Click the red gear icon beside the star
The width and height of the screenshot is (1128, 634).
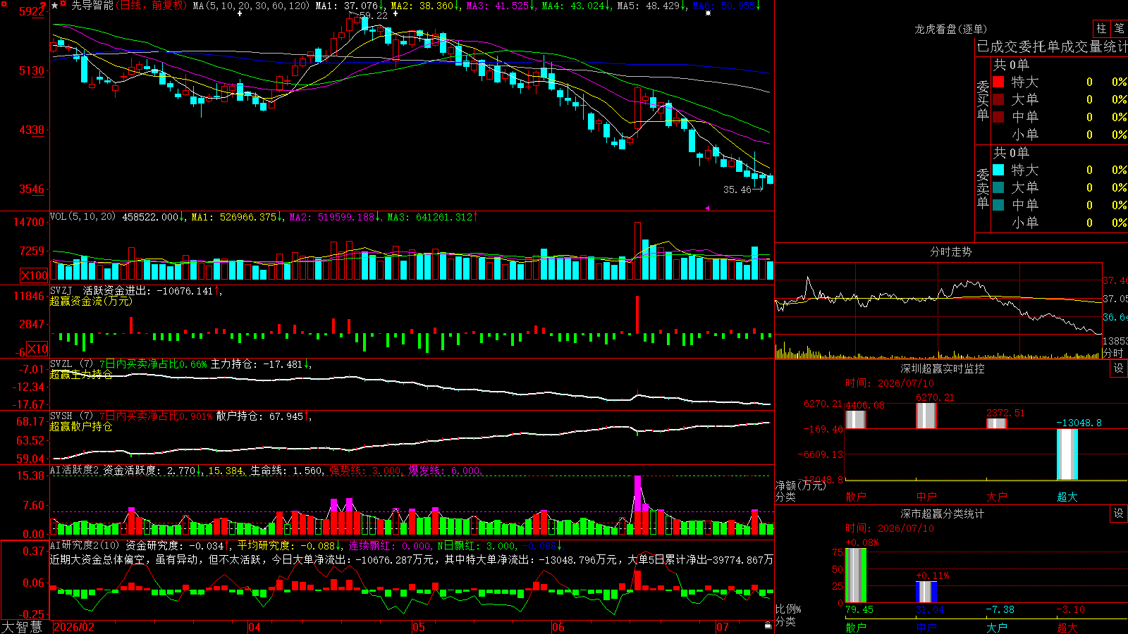pos(63,4)
